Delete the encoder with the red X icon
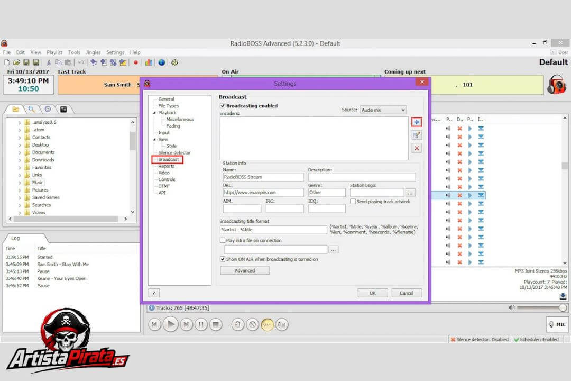571x381 pixels. [x=417, y=148]
